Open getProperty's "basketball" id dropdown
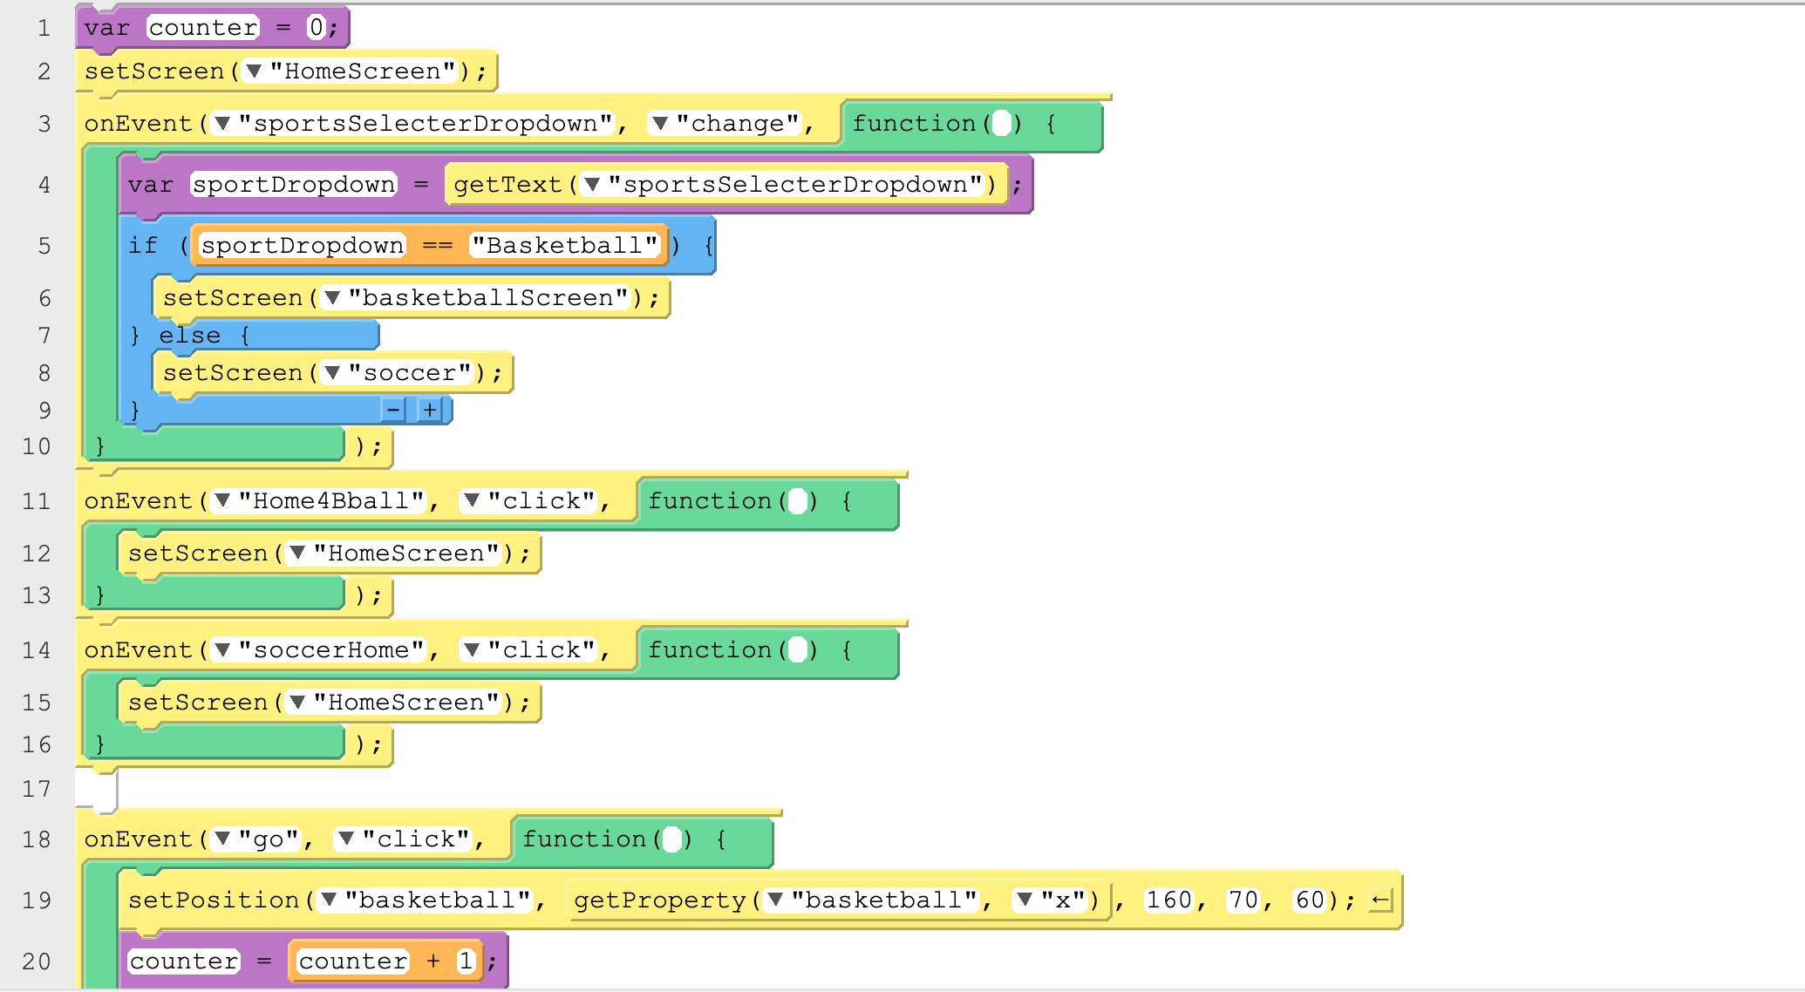Image resolution: width=1805 pixels, height=992 pixels. click(x=775, y=900)
